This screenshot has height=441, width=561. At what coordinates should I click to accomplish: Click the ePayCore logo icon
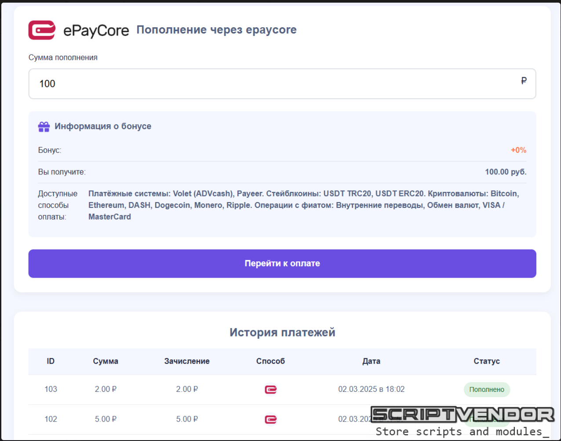(42, 30)
